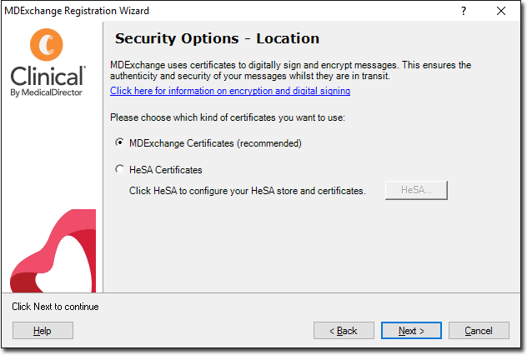The width and height of the screenshot is (527, 355).
Task: Click the orange Clinical logo icon
Action: pos(47,45)
